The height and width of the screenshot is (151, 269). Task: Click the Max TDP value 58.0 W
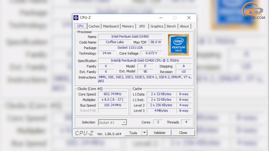pos(156,42)
